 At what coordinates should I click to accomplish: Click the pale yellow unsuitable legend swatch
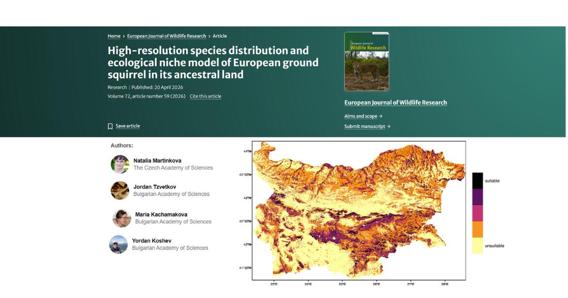click(x=477, y=246)
